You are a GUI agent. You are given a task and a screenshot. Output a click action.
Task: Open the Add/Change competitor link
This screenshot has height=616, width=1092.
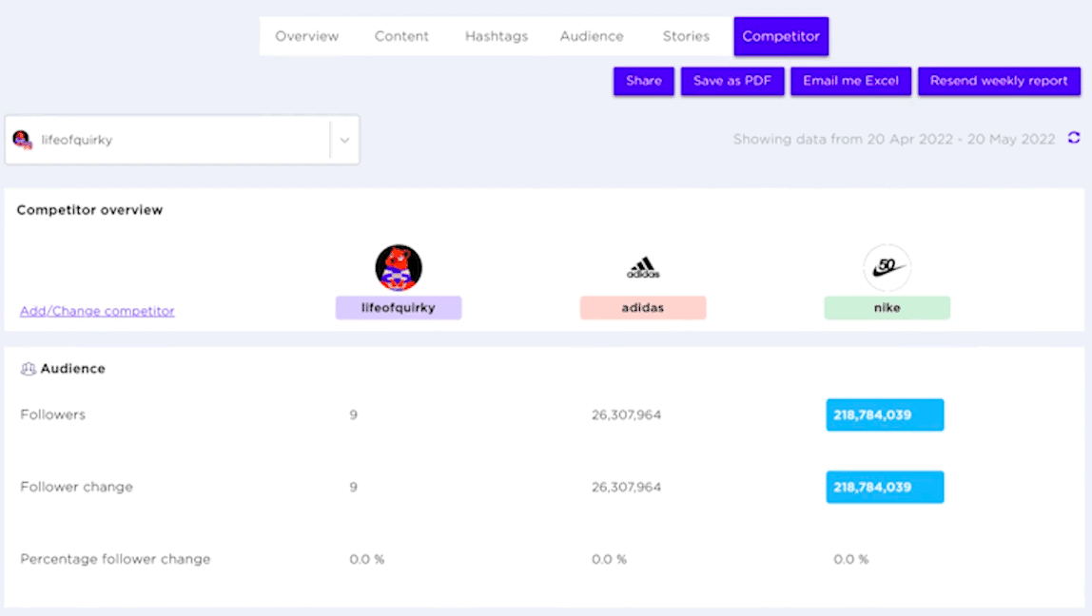96,311
